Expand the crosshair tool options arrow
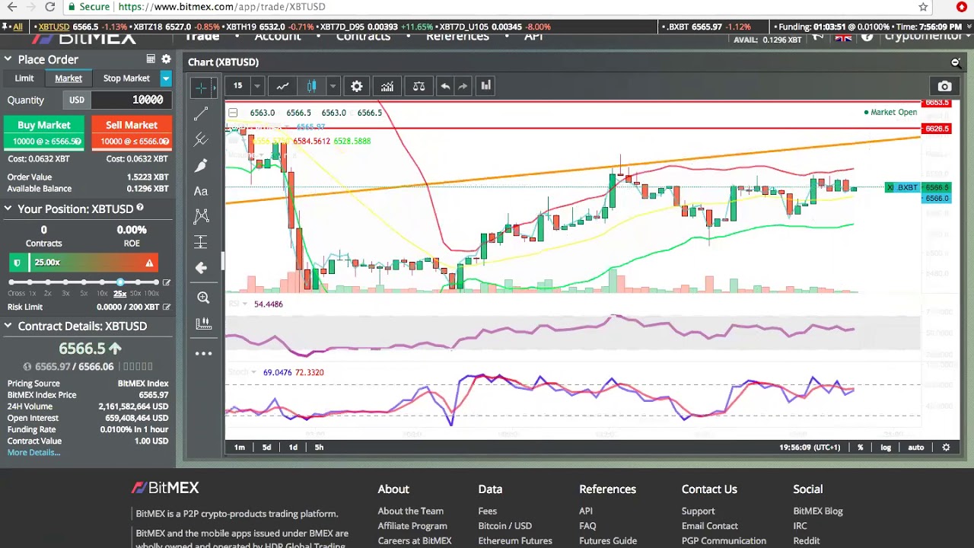 tap(216, 88)
